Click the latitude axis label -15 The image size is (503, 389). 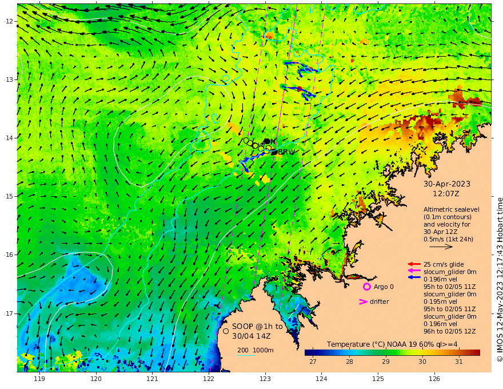8,196
